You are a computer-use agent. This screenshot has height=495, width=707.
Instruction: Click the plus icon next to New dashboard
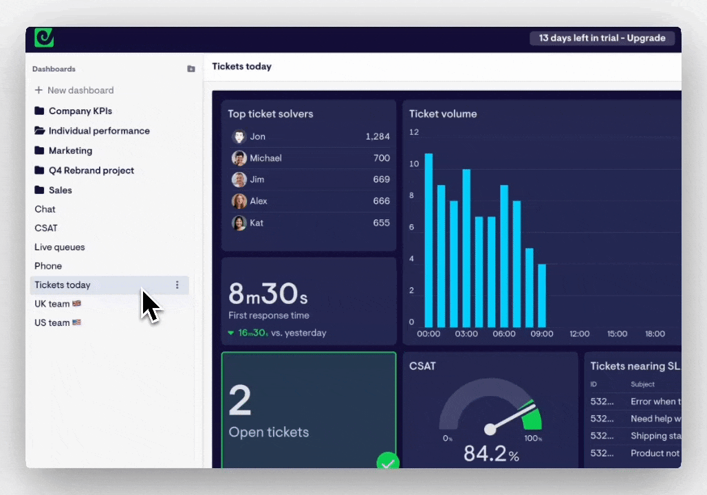pyautogui.click(x=39, y=90)
